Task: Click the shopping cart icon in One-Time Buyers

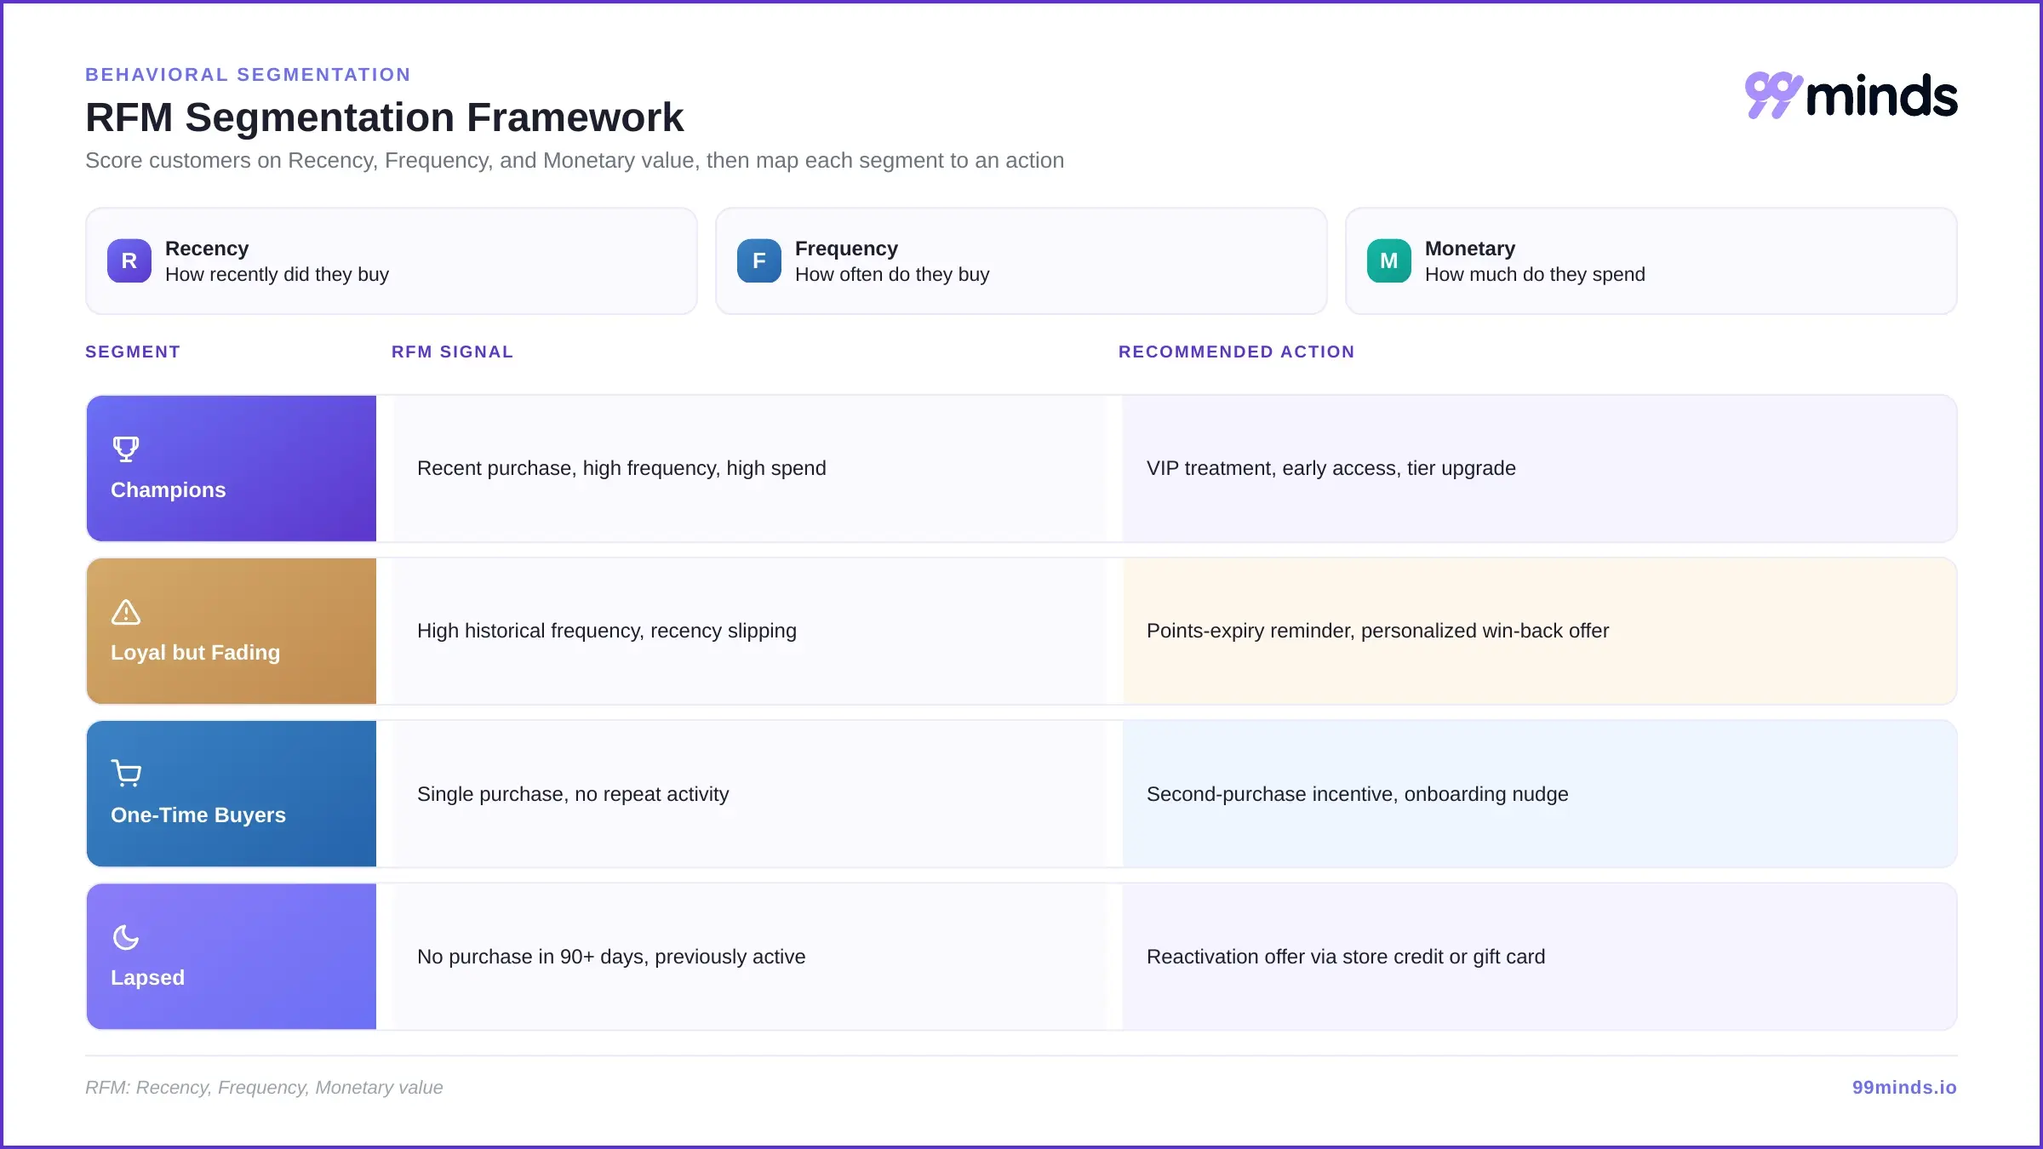Action: tap(126, 774)
